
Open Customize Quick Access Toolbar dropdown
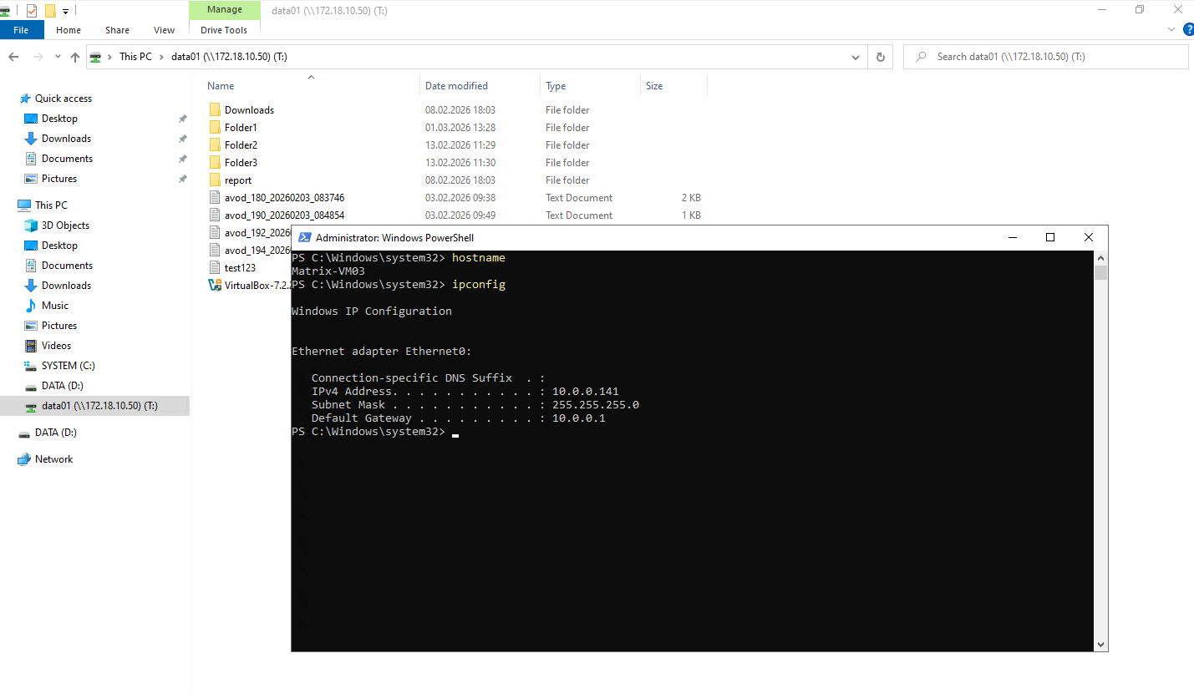click(x=65, y=11)
